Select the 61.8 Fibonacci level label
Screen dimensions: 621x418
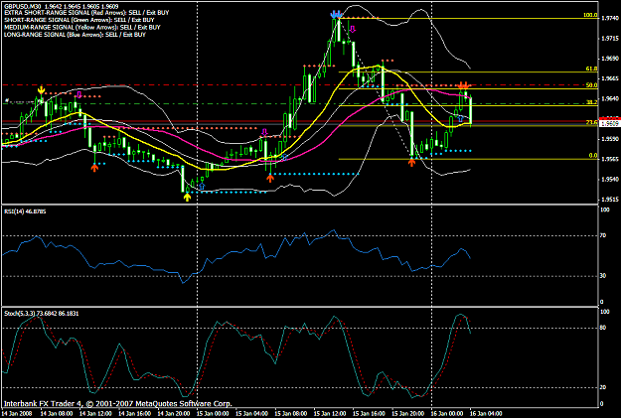coord(591,69)
